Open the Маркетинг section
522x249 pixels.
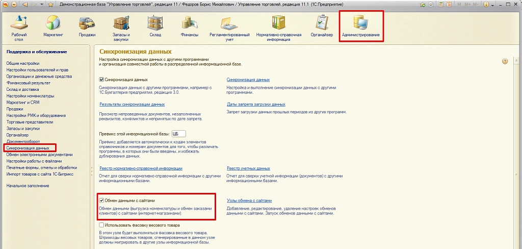[53, 26]
